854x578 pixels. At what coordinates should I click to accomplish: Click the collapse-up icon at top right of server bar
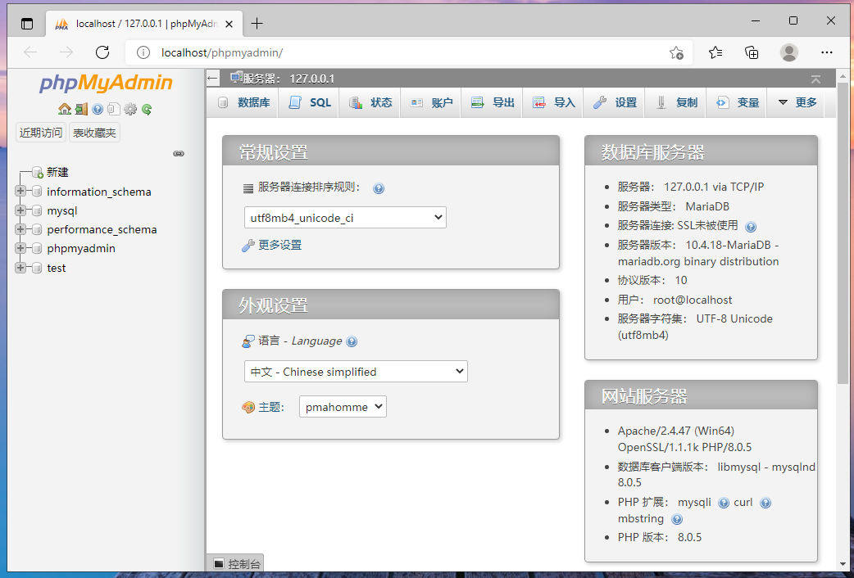815,79
